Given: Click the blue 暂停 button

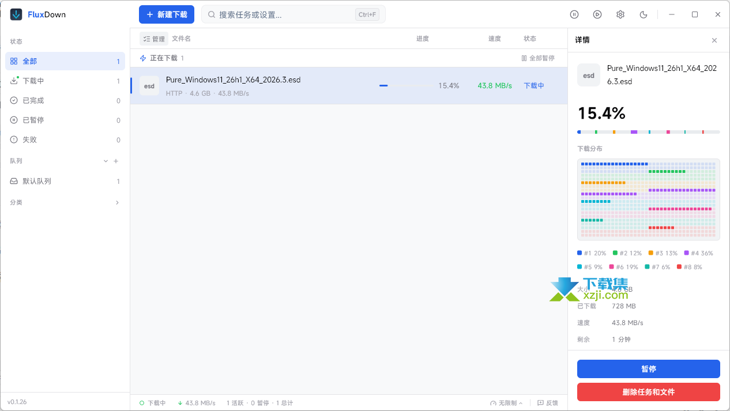Looking at the screenshot, I should tap(648, 369).
